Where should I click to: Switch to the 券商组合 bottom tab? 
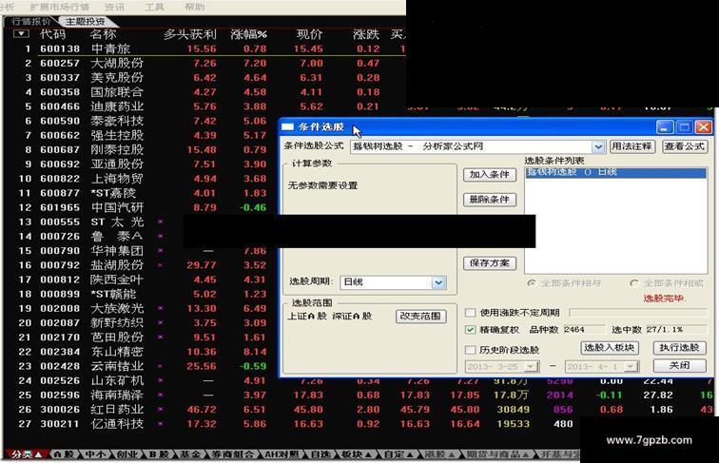click(x=232, y=454)
